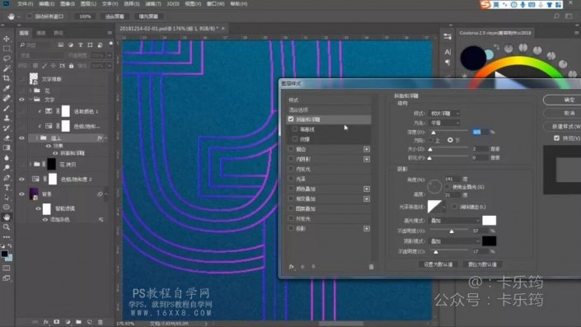
Task: Select the Brush tool
Action: click(7, 108)
